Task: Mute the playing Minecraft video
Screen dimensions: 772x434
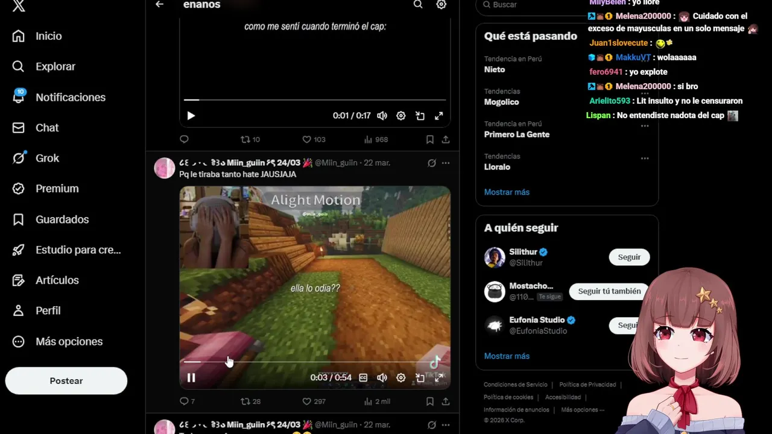Action: click(x=382, y=378)
